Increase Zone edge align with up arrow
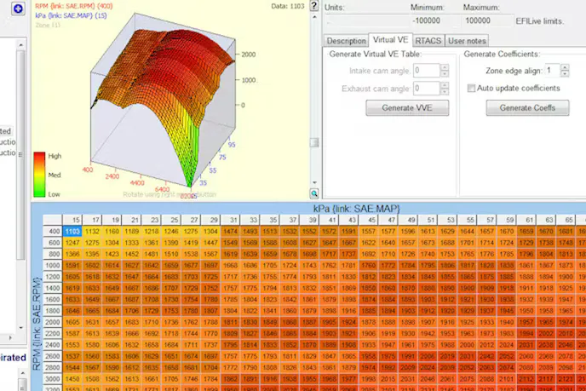Viewport: 586px width, 391px height. [566, 66]
